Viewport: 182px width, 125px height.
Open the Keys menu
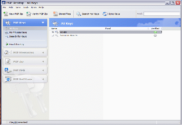point(34,7)
